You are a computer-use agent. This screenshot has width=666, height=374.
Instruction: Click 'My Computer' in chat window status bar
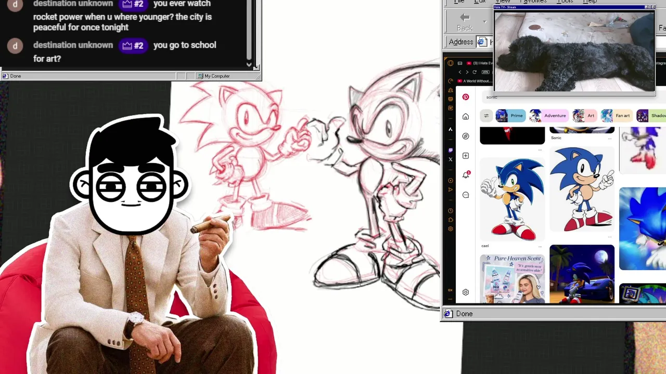tap(217, 76)
